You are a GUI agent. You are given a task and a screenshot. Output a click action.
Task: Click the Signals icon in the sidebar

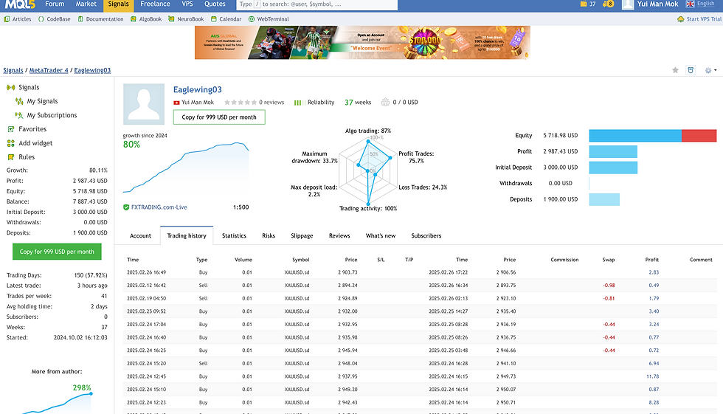10,87
